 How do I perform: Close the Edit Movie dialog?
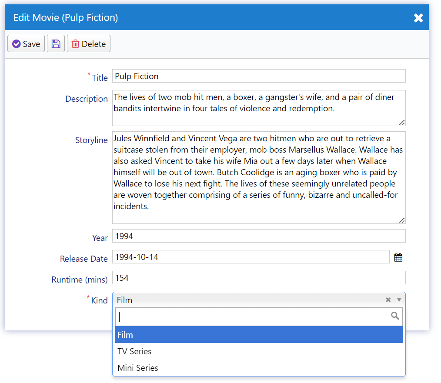418,18
